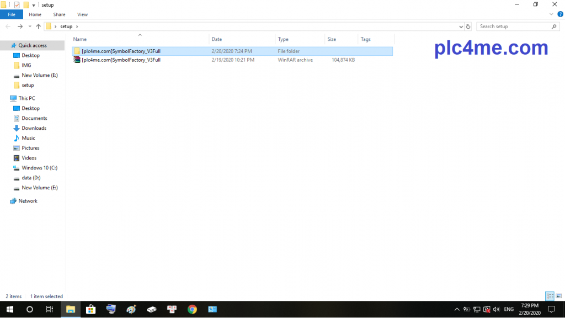The image size is (565, 318).
Task: Sort files by the Date column header
Action: click(217, 39)
